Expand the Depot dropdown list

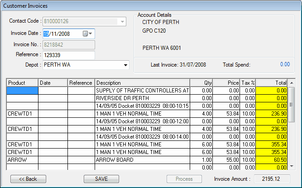tap(125, 65)
